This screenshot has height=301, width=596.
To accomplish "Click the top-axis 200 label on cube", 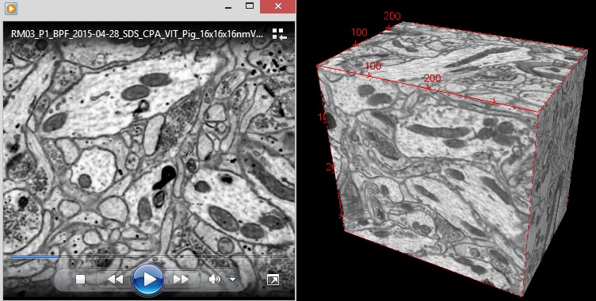I will tap(392, 17).
